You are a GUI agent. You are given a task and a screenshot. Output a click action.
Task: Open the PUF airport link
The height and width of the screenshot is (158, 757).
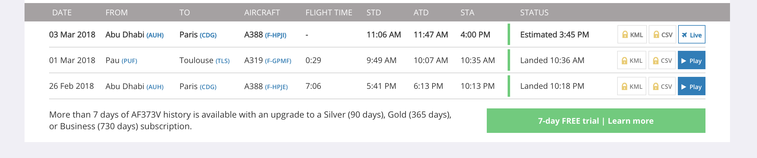click(x=129, y=61)
